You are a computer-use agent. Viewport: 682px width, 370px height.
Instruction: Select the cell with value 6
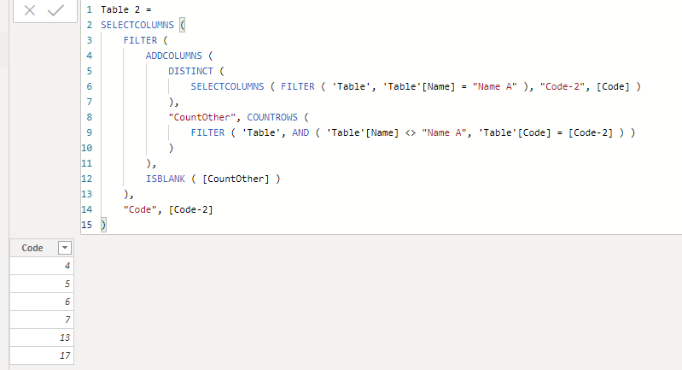click(x=42, y=302)
